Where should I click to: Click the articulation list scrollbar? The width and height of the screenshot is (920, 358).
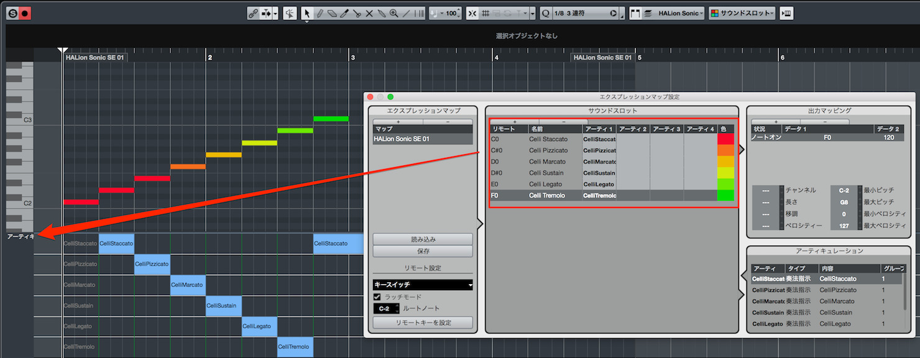coord(906,292)
